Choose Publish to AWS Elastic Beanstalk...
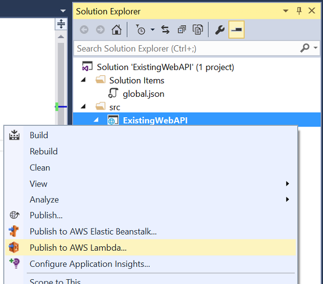 150,231
